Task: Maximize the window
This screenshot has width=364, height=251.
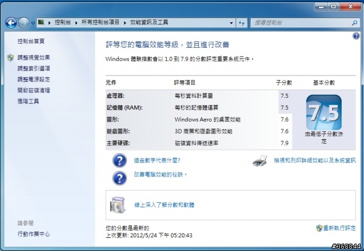Action: [x=333, y=7]
